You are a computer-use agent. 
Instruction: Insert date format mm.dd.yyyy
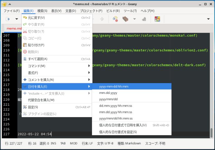pos(132,93)
